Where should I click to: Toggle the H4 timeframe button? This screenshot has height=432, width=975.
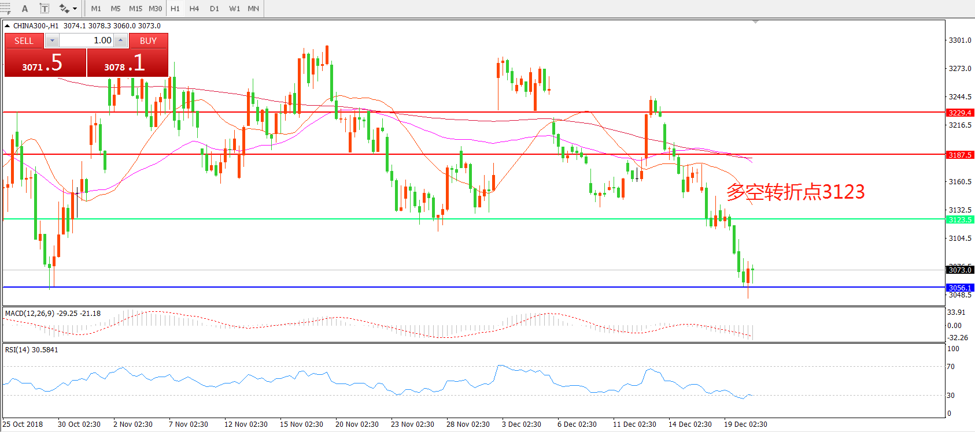194,9
